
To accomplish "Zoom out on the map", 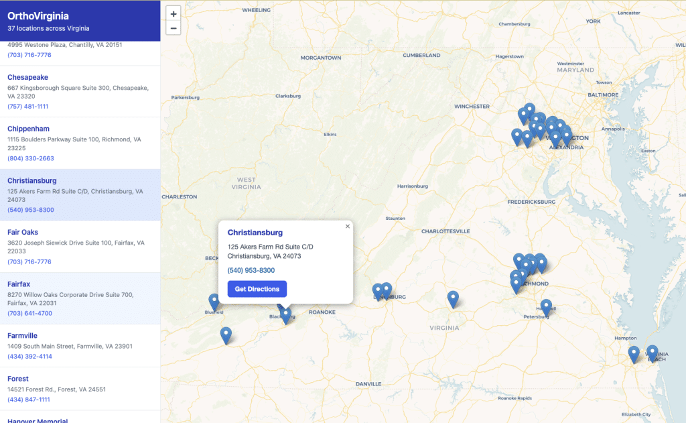I will [174, 28].
